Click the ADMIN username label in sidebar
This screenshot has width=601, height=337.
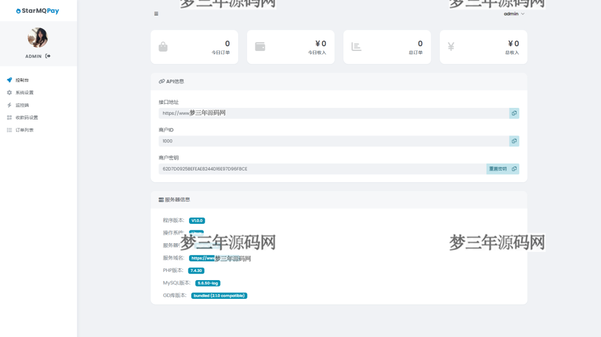pyautogui.click(x=33, y=56)
